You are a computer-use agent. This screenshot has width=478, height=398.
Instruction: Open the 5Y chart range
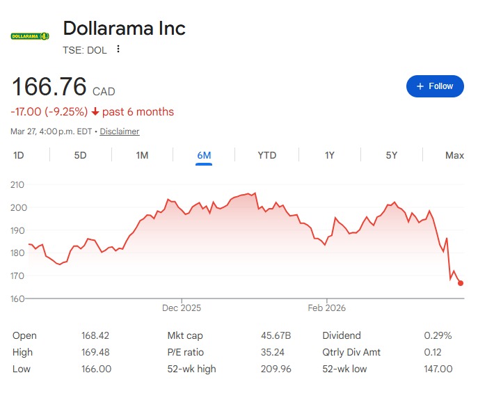click(392, 155)
